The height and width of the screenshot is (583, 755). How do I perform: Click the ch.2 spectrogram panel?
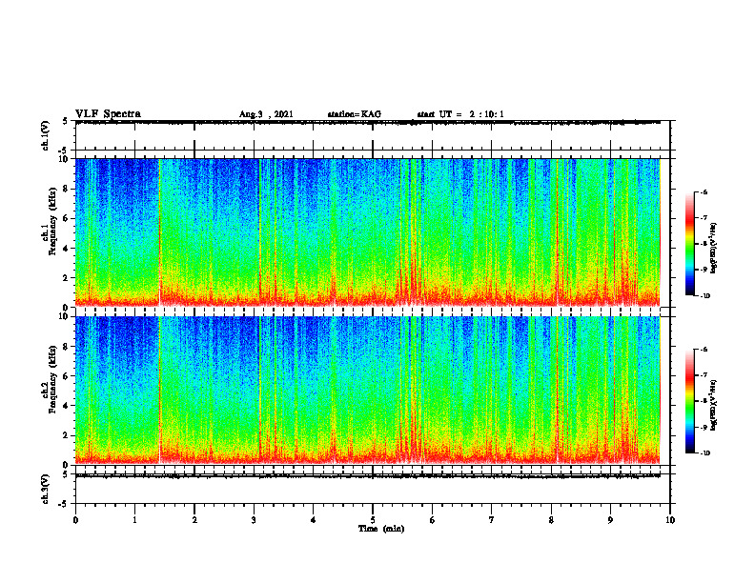click(x=367, y=391)
